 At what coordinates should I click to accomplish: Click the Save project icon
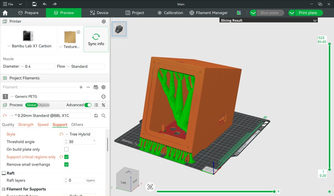34,4
